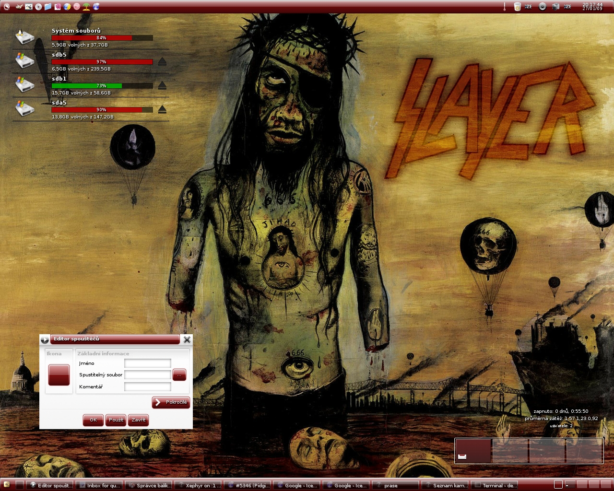Click the Zavřít button
This screenshot has height=491, width=614.
[x=139, y=420]
